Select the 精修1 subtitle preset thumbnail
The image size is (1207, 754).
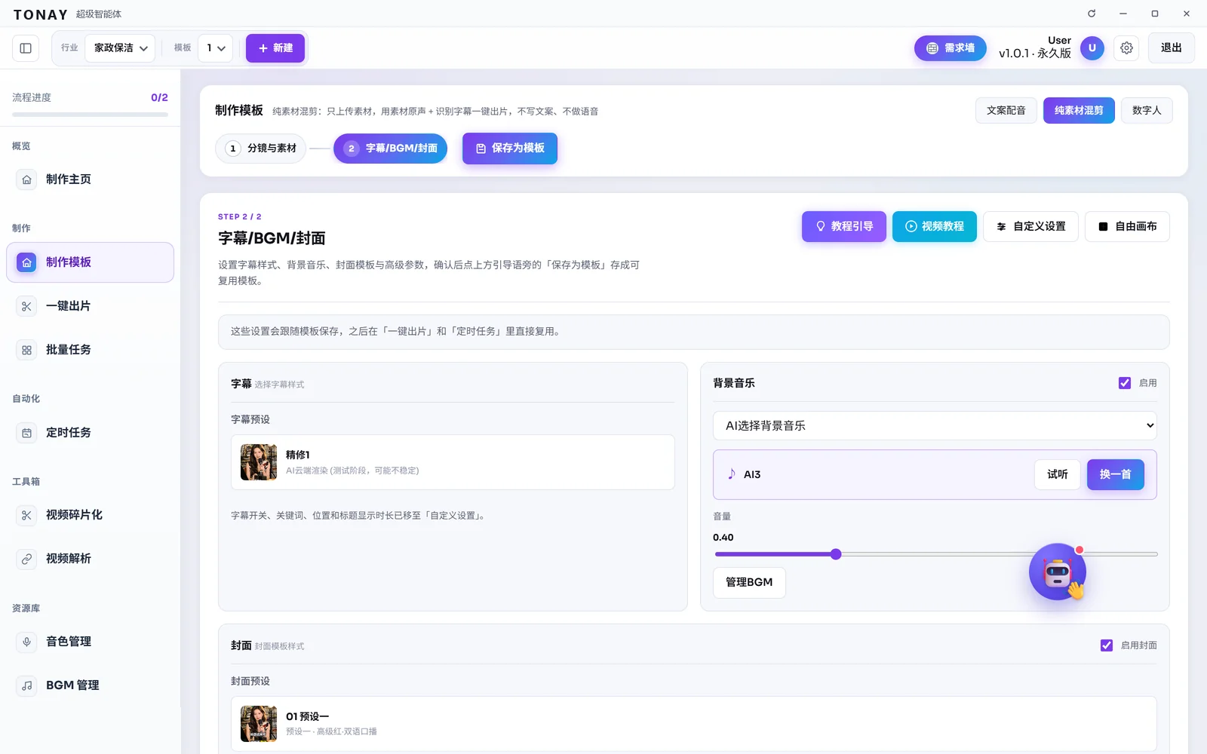(259, 462)
